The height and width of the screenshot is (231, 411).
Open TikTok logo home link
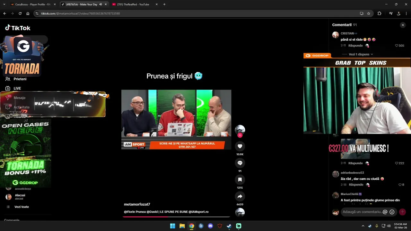[18, 28]
